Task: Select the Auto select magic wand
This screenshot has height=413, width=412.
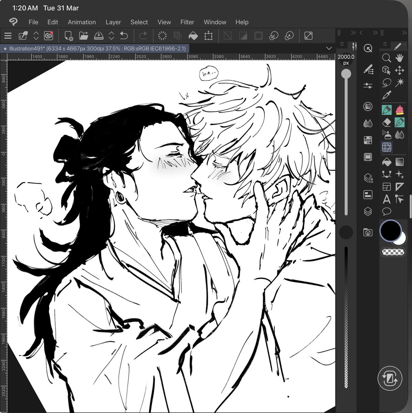Action: 400,83
